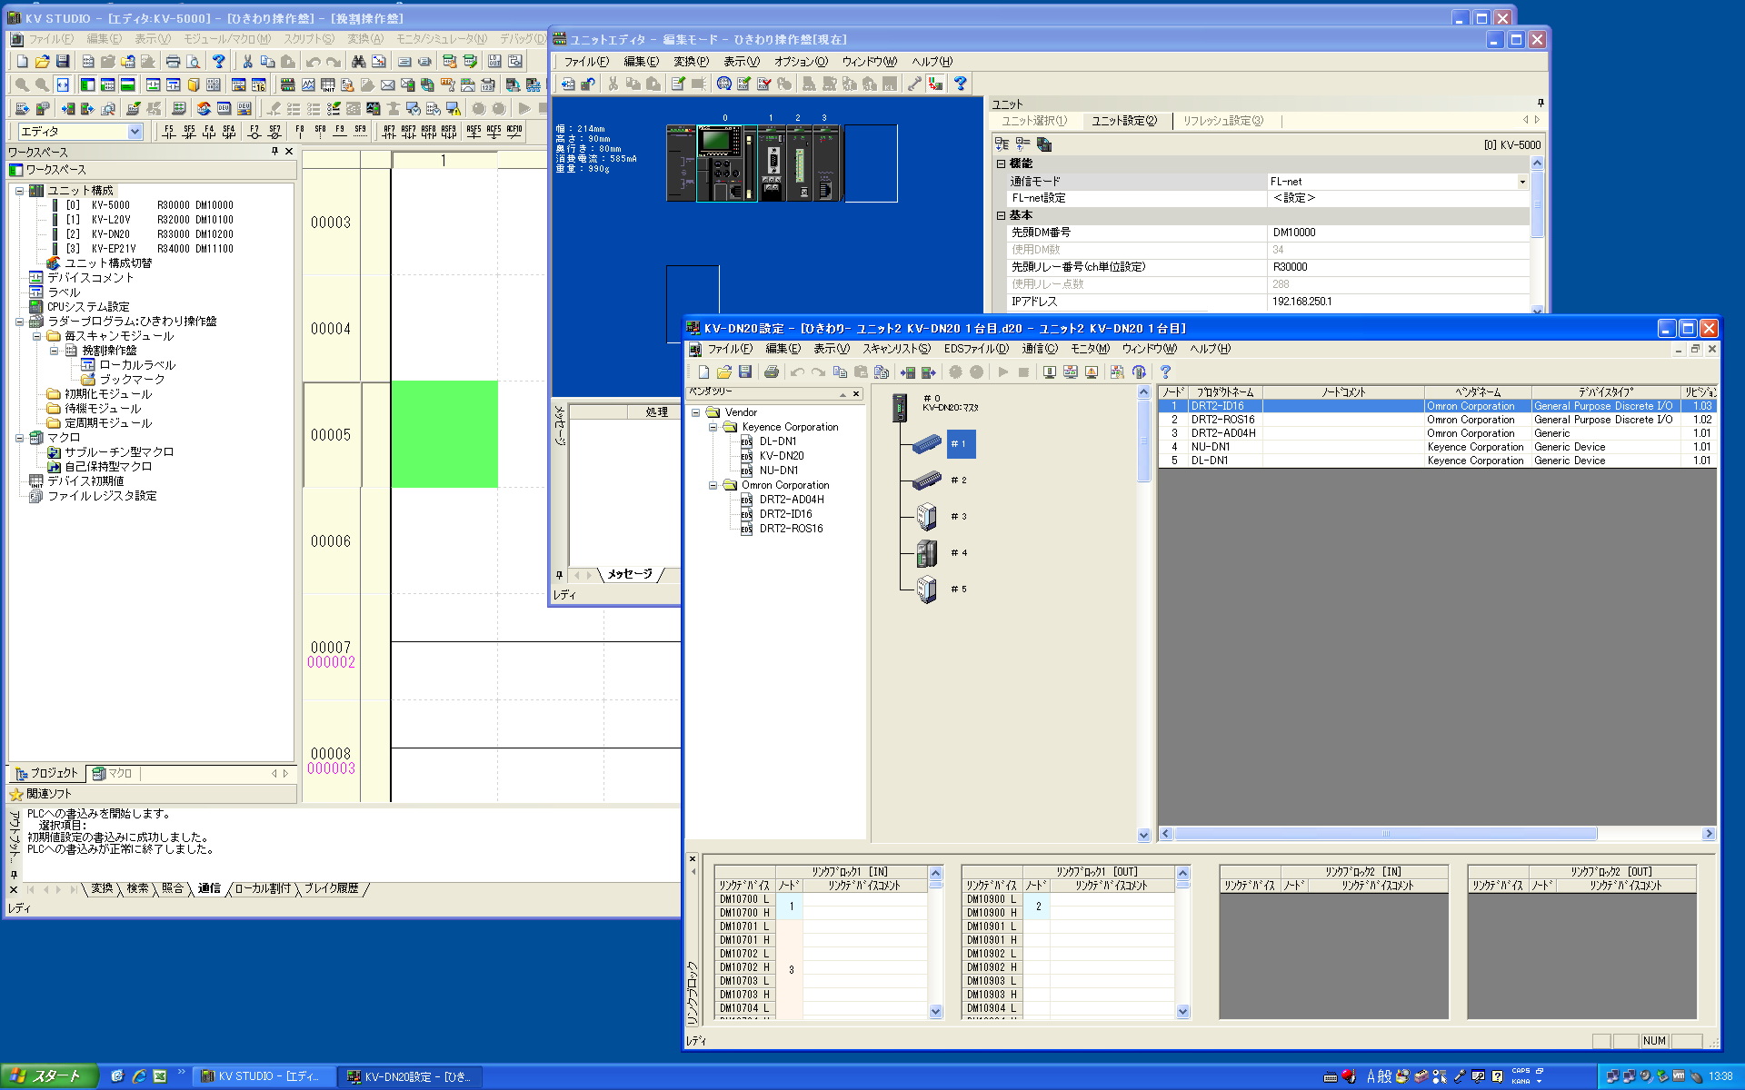This screenshot has height=1090, width=1745.
Task: Switch to リフレッシュ設定(3) tab
Action: (x=1222, y=121)
